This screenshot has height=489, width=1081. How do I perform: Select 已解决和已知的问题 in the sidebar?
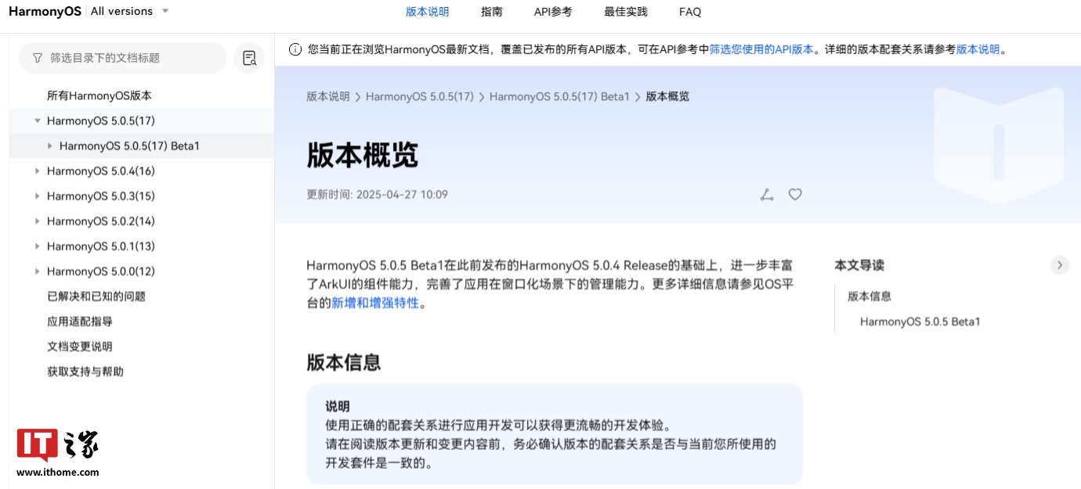[x=96, y=296]
